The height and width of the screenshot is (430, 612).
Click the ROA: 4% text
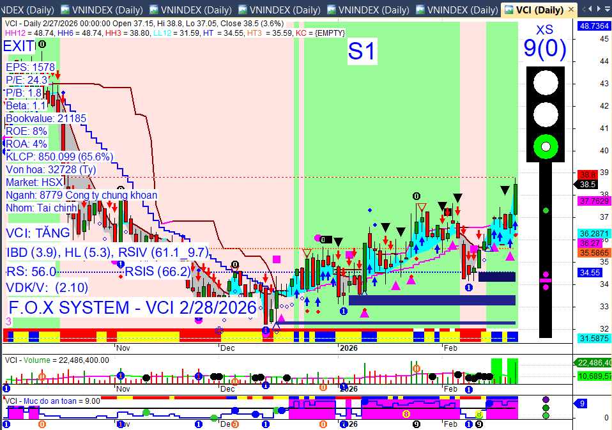[27, 144]
